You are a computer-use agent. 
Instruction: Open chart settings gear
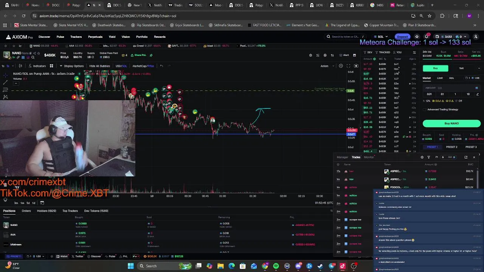(341, 66)
